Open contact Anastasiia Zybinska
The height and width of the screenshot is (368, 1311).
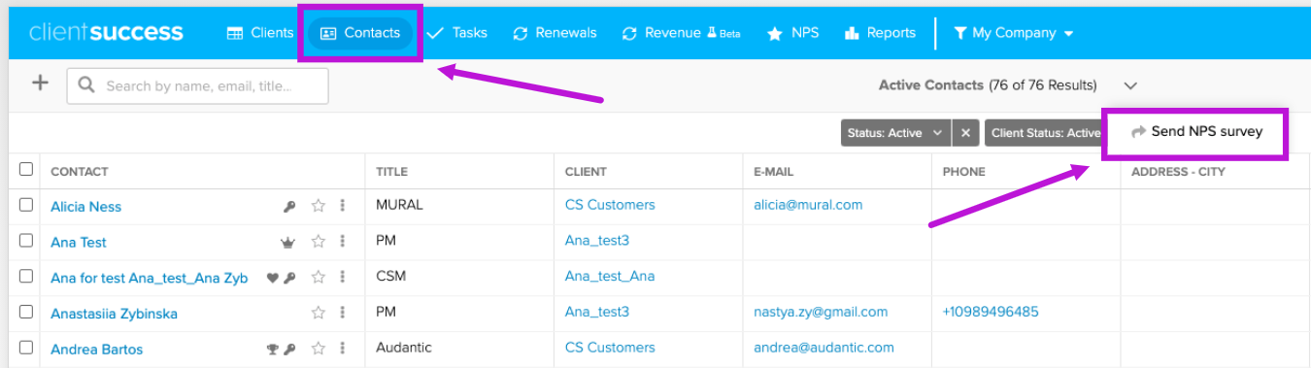pyautogui.click(x=114, y=314)
